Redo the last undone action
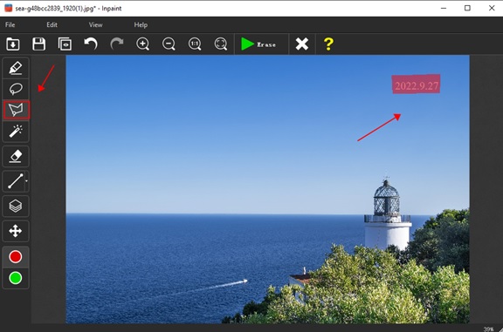 [x=117, y=44]
